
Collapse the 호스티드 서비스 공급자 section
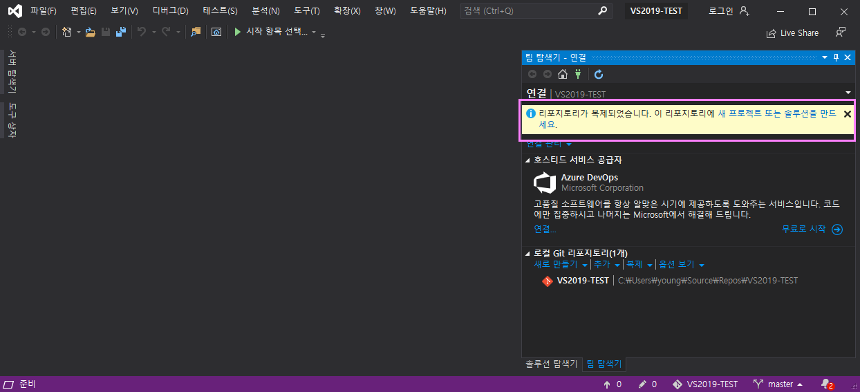528,160
